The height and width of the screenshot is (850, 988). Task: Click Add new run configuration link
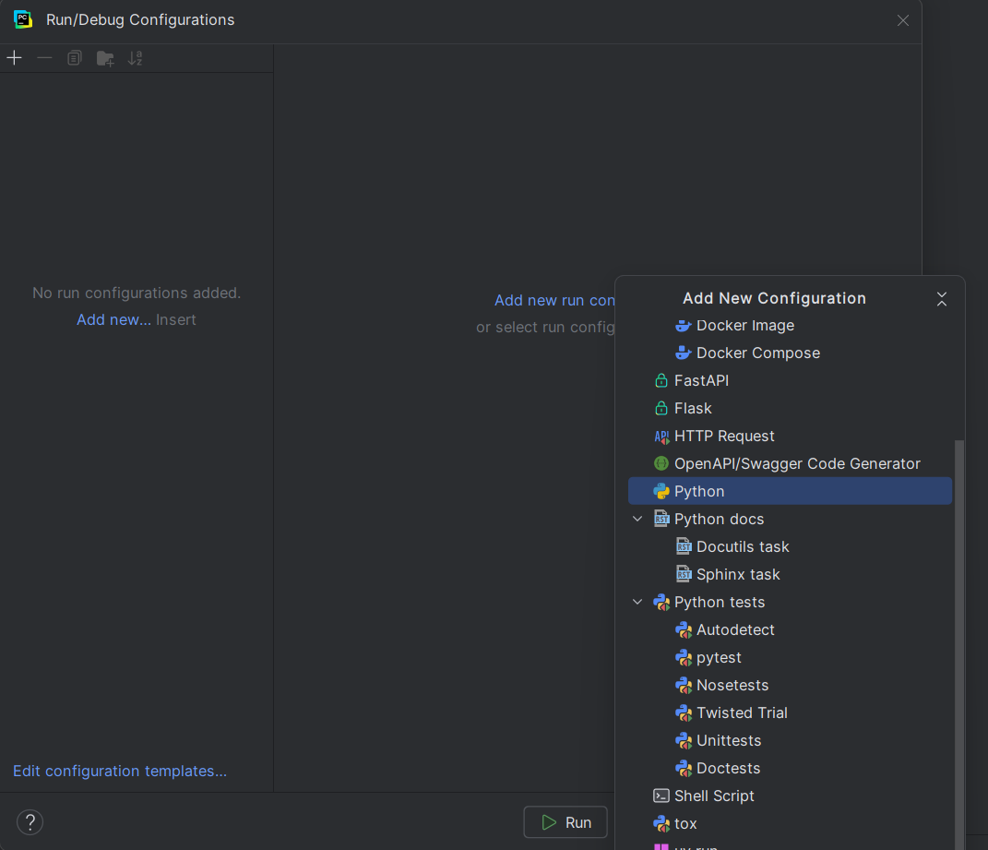[x=554, y=300]
